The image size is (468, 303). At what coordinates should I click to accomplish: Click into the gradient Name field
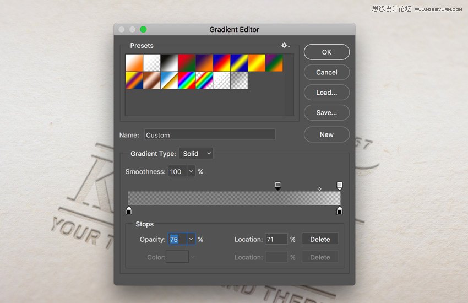tap(209, 135)
